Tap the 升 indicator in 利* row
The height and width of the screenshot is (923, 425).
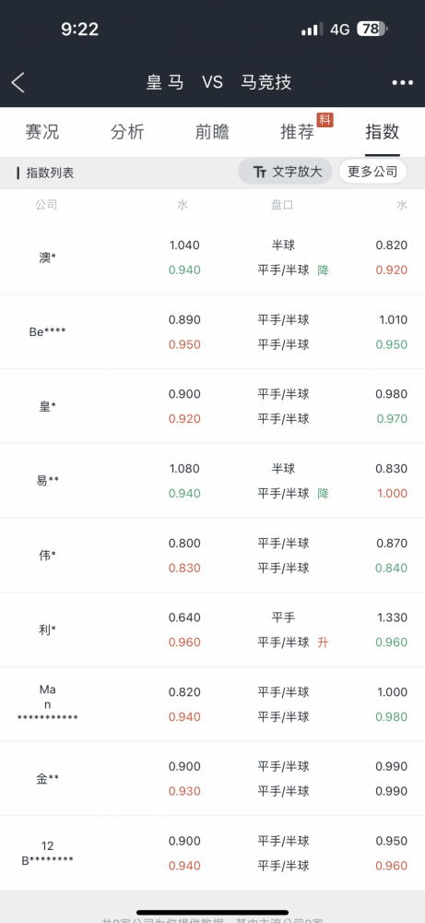(323, 642)
